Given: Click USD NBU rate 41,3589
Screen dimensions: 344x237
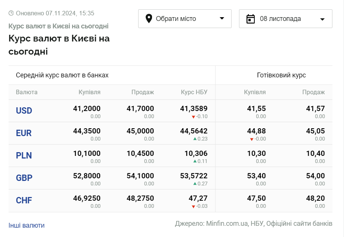Looking at the screenshot, I should 194,108.
